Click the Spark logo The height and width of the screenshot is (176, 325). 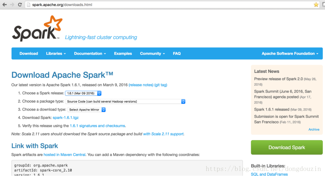click(x=37, y=28)
